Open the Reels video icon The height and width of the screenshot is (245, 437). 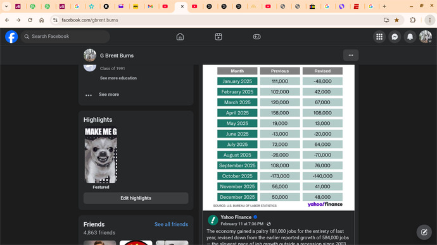click(218, 37)
